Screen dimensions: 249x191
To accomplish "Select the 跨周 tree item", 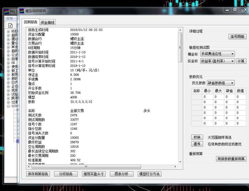I will click(14, 98).
